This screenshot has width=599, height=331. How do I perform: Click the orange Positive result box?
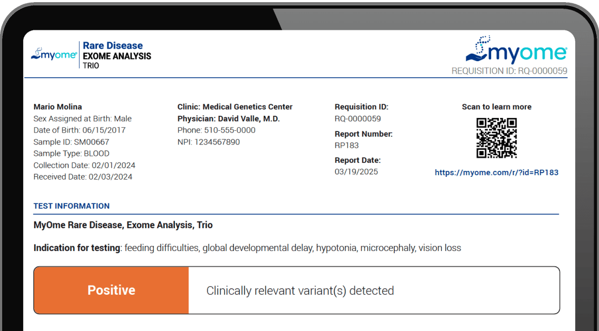[111, 290]
